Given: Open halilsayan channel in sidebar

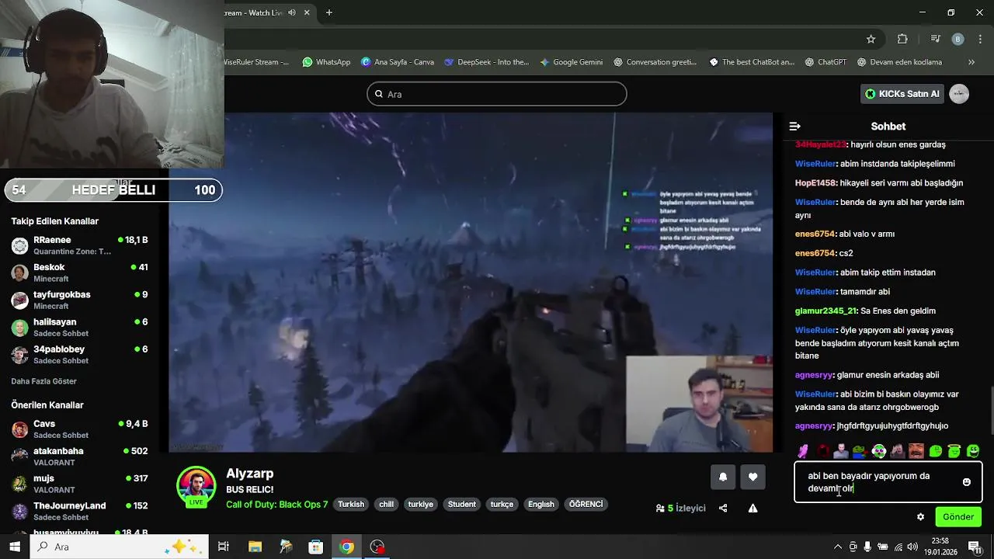Looking at the screenshot, I should click(x=78, y=327).
